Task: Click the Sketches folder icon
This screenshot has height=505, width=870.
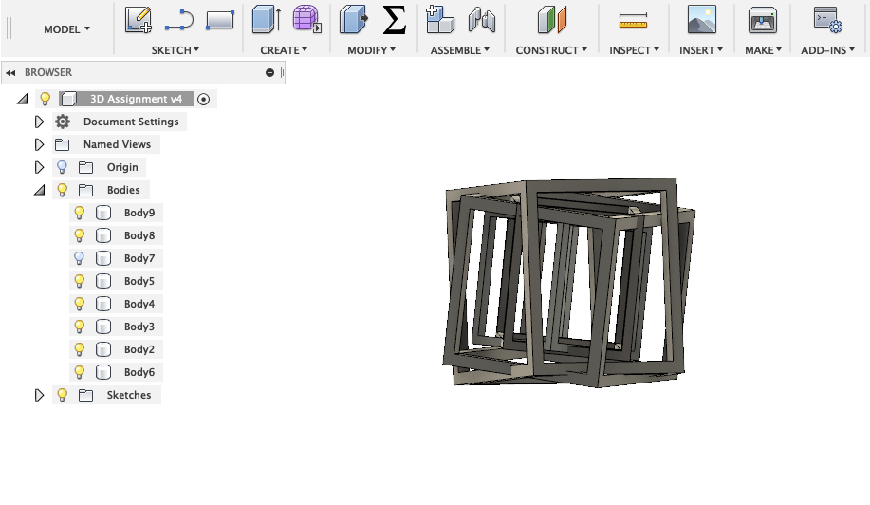Action: [x=85, y=395]
